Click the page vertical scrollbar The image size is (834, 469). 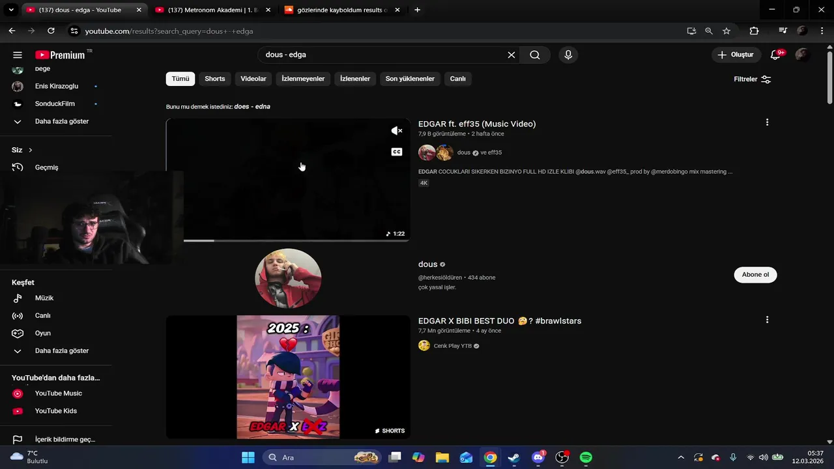pyautogui.click(x=829, y=78)
